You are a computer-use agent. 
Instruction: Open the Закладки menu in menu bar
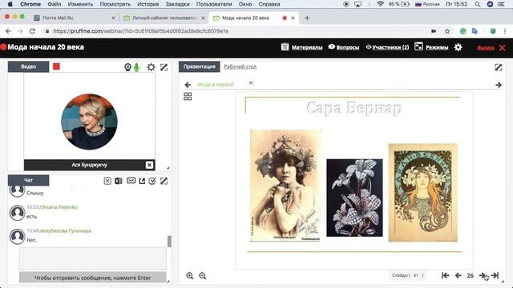point(177,4)
